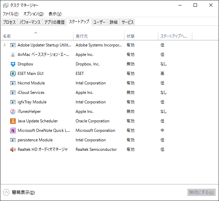Open the 表示 menu
Image resolution: width=219 pixels, height=201 pixels.
pyautogui.click(x=55, y=14)
